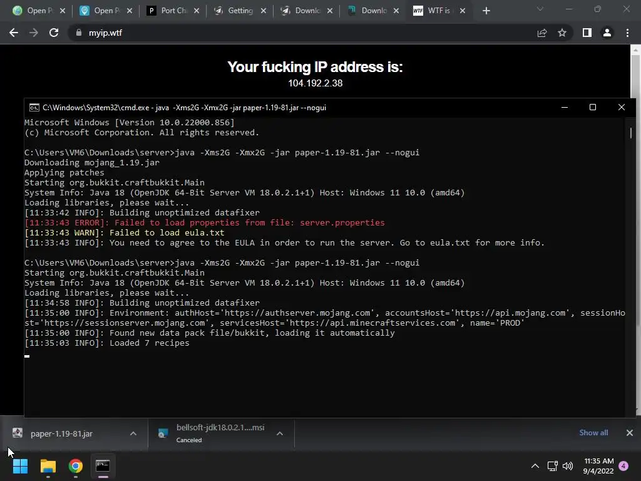Click the Command Prompt taskbar icon
Viewport: 641px width, 481px height.
click(103, 466)
